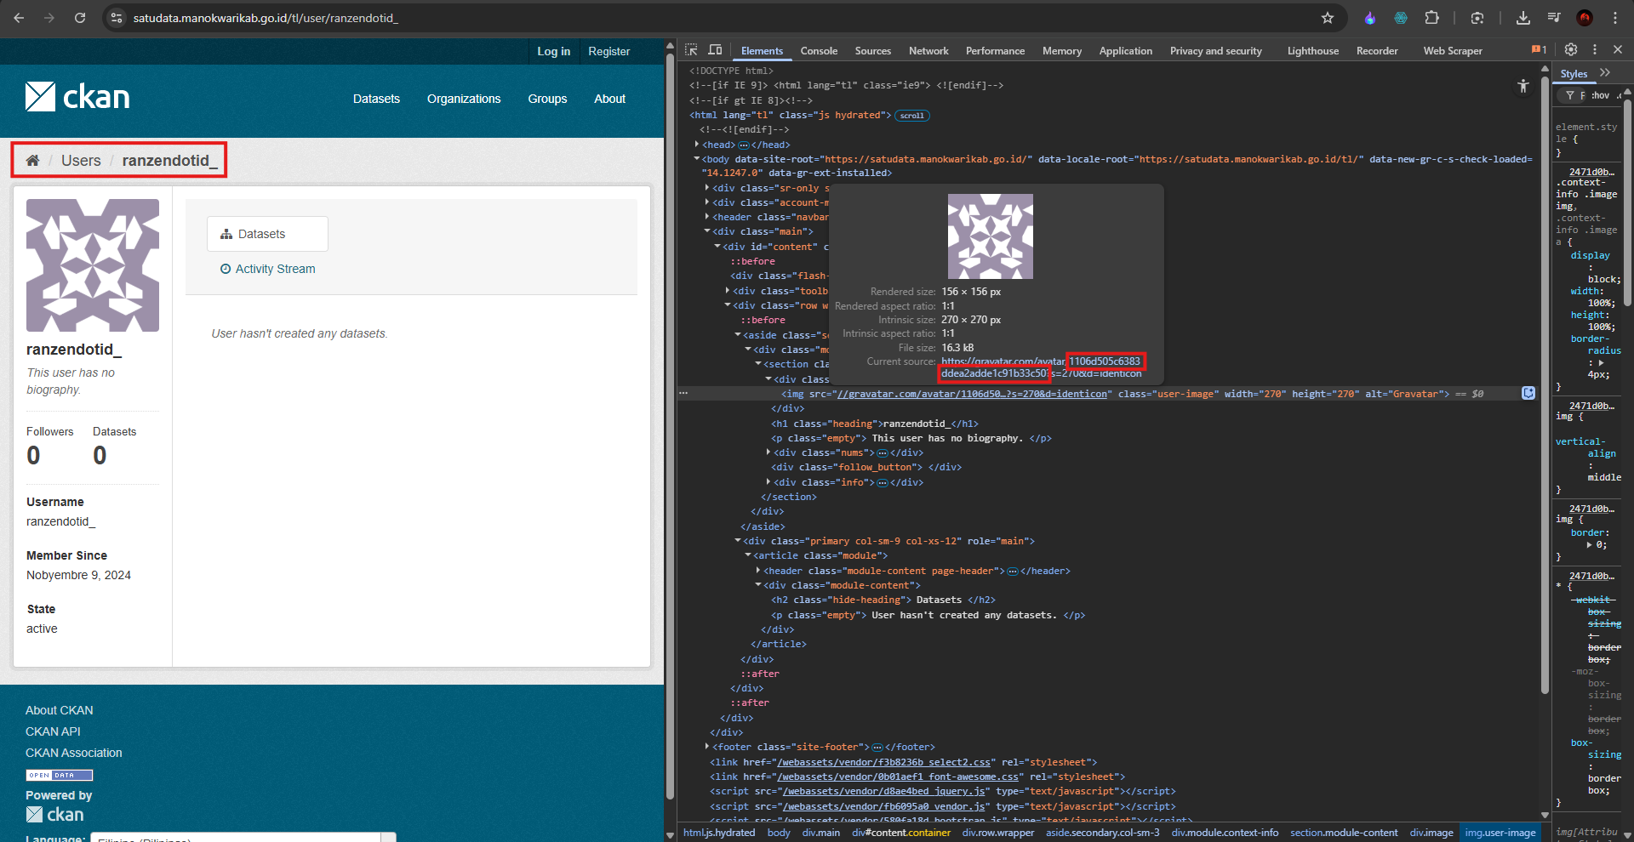
Task: Expand the head element node
Action: point(697,145)
